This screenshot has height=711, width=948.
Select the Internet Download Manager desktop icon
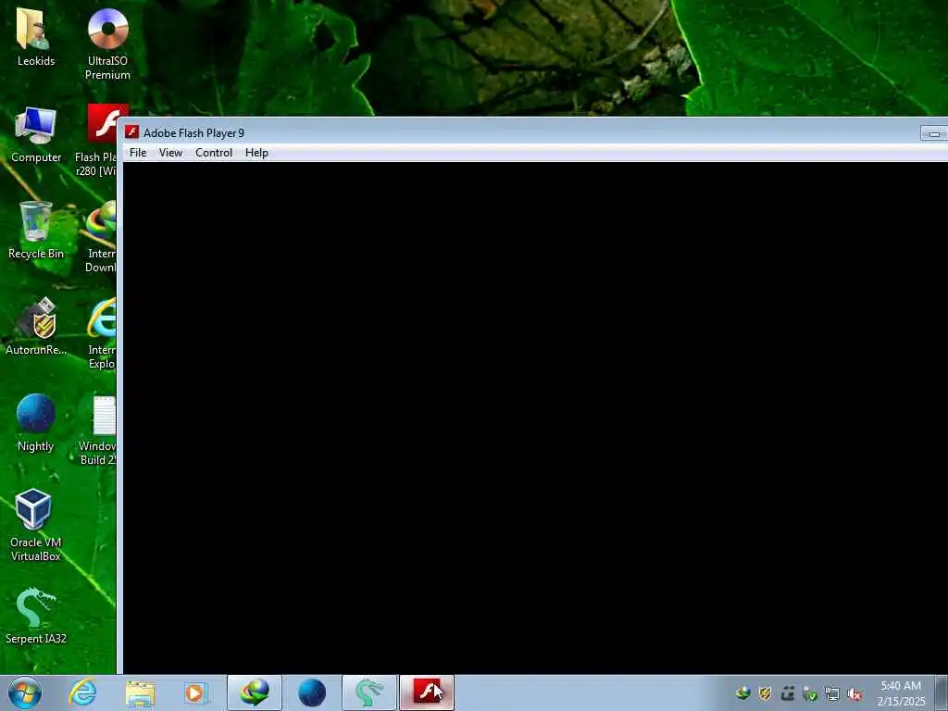pyautogui.click(x=100, y=237)
